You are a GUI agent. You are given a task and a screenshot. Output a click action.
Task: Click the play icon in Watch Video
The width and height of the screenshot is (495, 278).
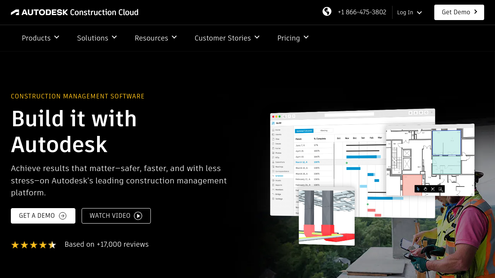tap(138, 216)
